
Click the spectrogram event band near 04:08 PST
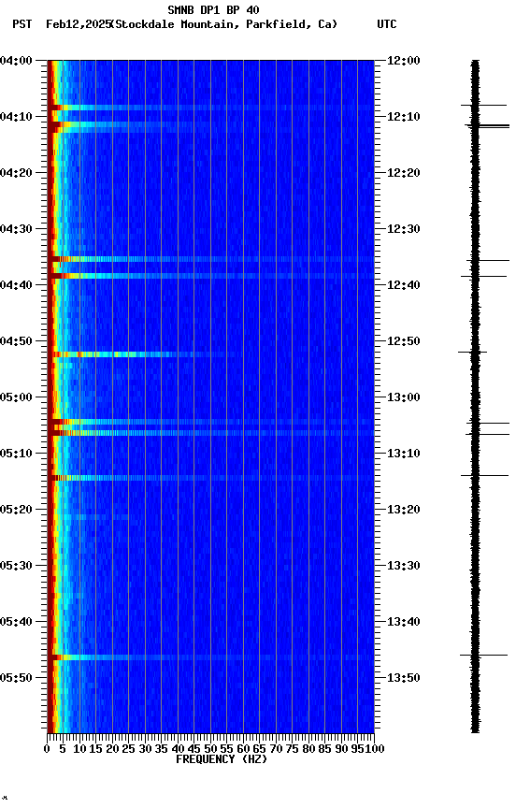click(210, 108)
